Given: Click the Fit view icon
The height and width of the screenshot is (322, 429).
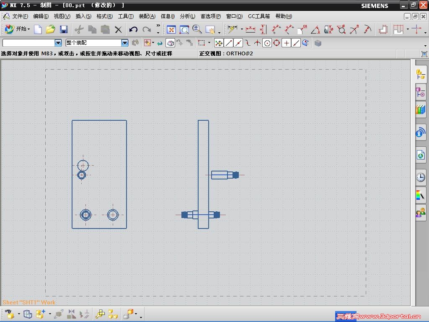Looking at the screenshot, I should pyautogui.click(x=171, y=29).
